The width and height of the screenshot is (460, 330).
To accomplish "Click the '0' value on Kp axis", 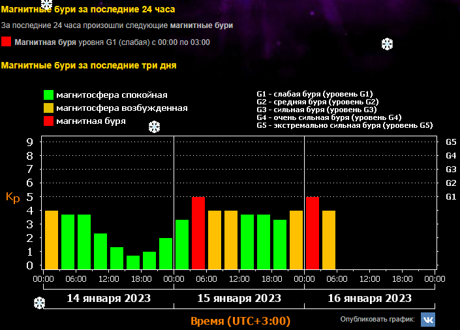I will (x=29, y=265).
